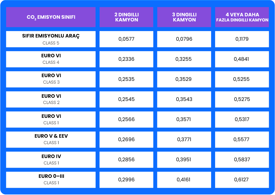Screen dimensions: 275x195
Task: Click the cell with value 0,5577
Action: 242,140
